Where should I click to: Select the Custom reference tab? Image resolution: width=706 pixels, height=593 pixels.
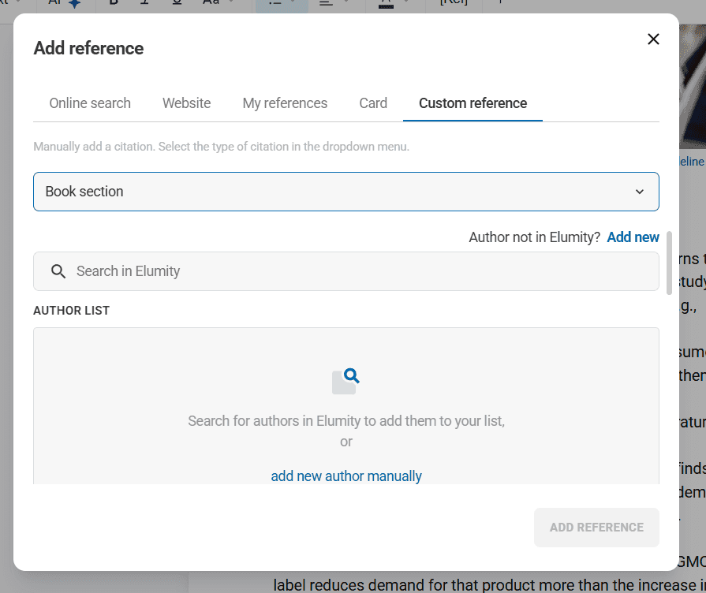tap(473, 103)
